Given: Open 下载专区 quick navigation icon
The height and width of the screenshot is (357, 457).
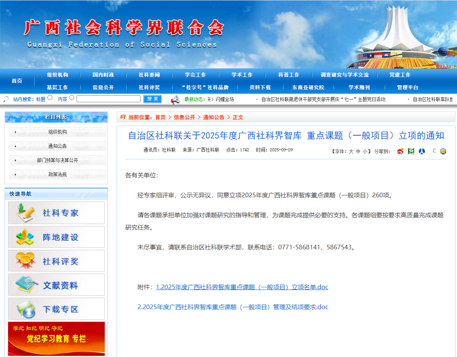Looking at the screenshot, I should 56,309.
